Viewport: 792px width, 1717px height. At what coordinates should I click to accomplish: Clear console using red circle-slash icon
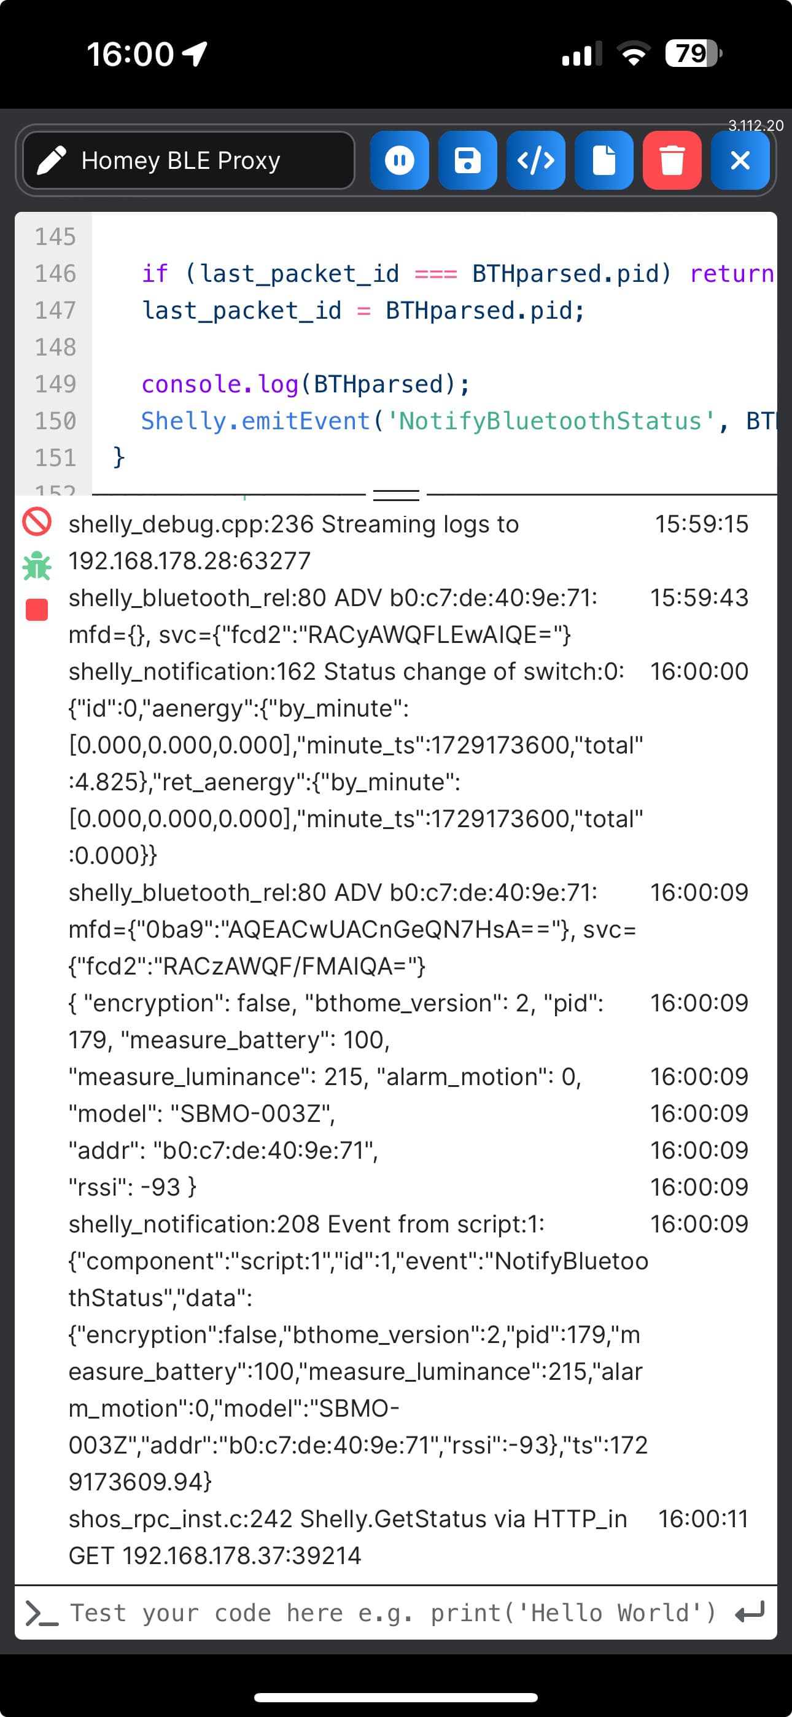[37, 522]
